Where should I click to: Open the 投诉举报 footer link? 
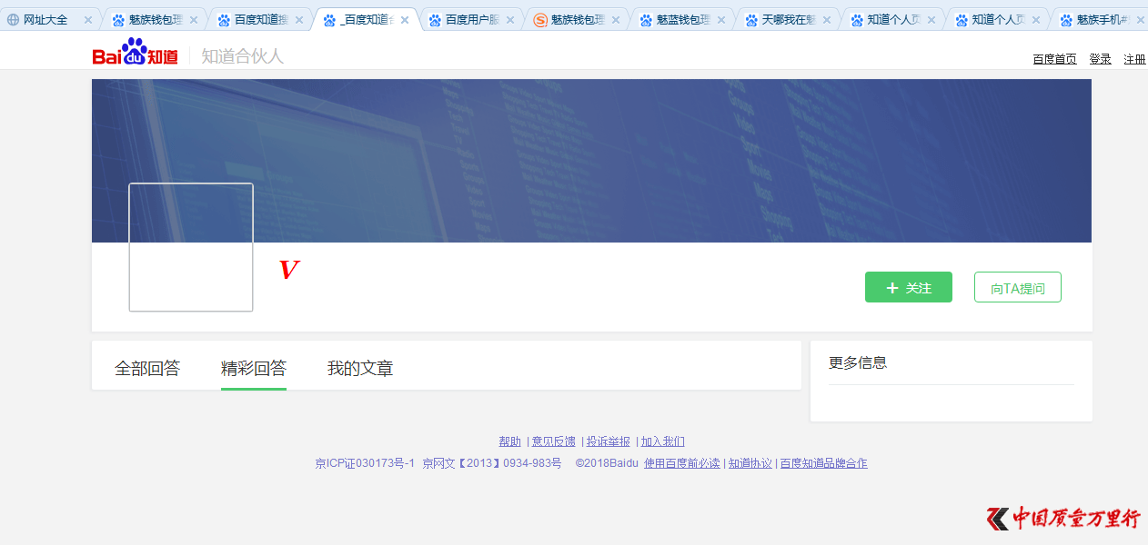[x=608, y=441]
